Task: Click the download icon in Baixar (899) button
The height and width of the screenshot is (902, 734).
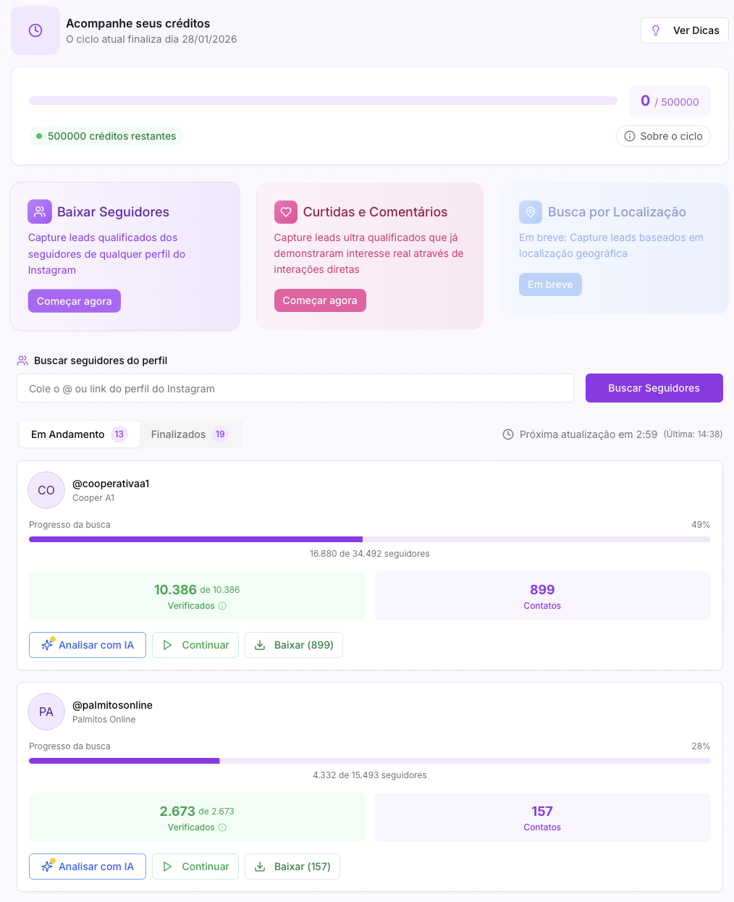Action: [x=261, y=645]
